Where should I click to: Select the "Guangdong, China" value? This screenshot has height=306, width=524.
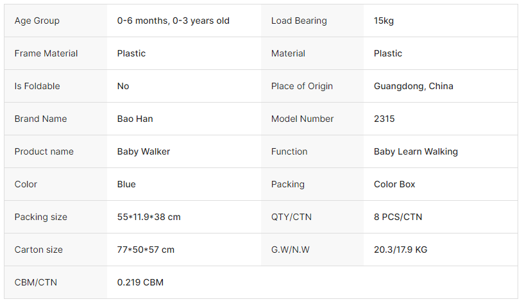pos(414,86)
